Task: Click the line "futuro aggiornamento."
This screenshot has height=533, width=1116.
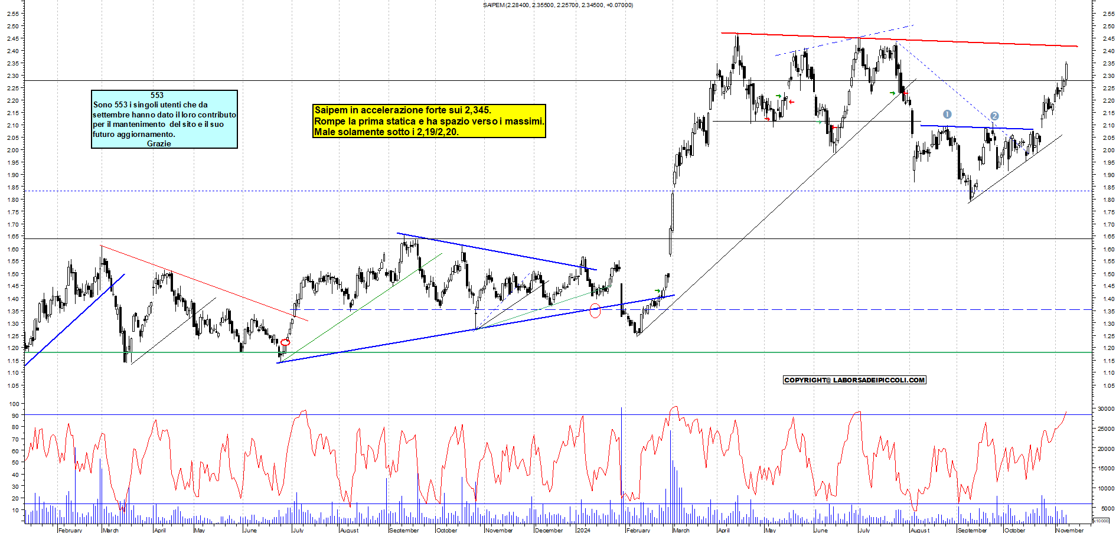Action: 134,134
